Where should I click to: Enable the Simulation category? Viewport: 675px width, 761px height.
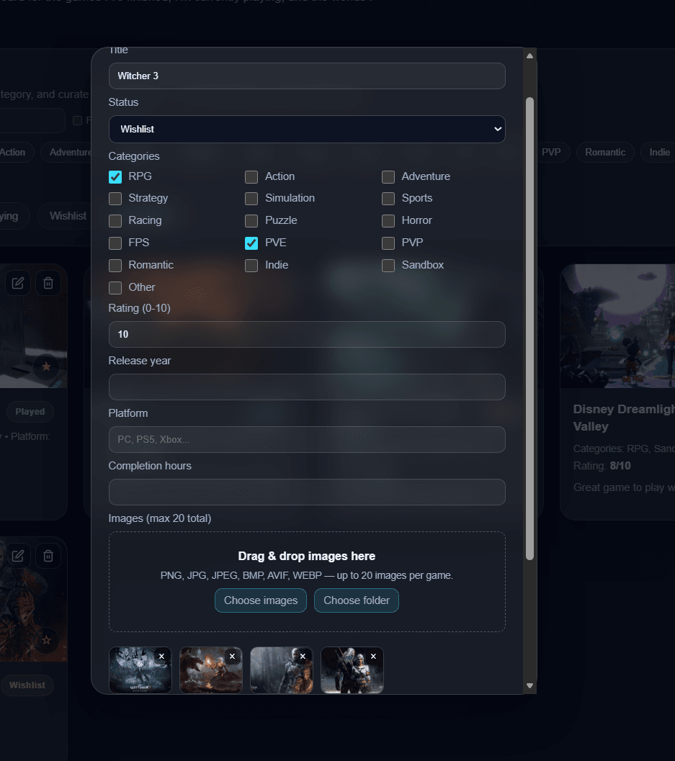coord(251,199)
